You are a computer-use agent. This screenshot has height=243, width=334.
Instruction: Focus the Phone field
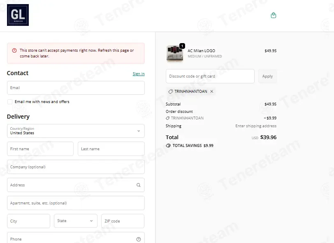(x=76, y=238)
